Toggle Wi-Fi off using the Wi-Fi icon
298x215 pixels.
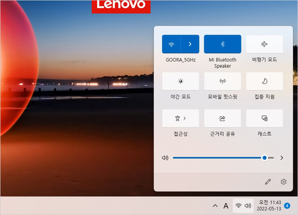[171, 44]
